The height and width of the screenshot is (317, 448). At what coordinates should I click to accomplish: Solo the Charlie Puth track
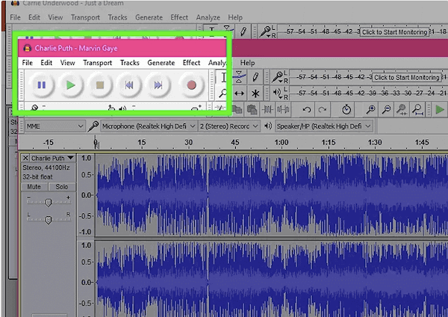point(62,187)
